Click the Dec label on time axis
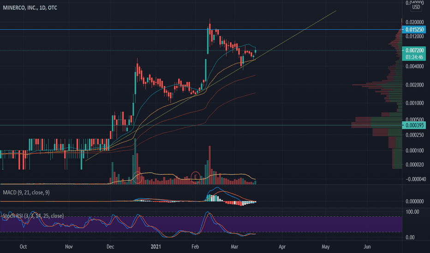 (x=110, y=247)
